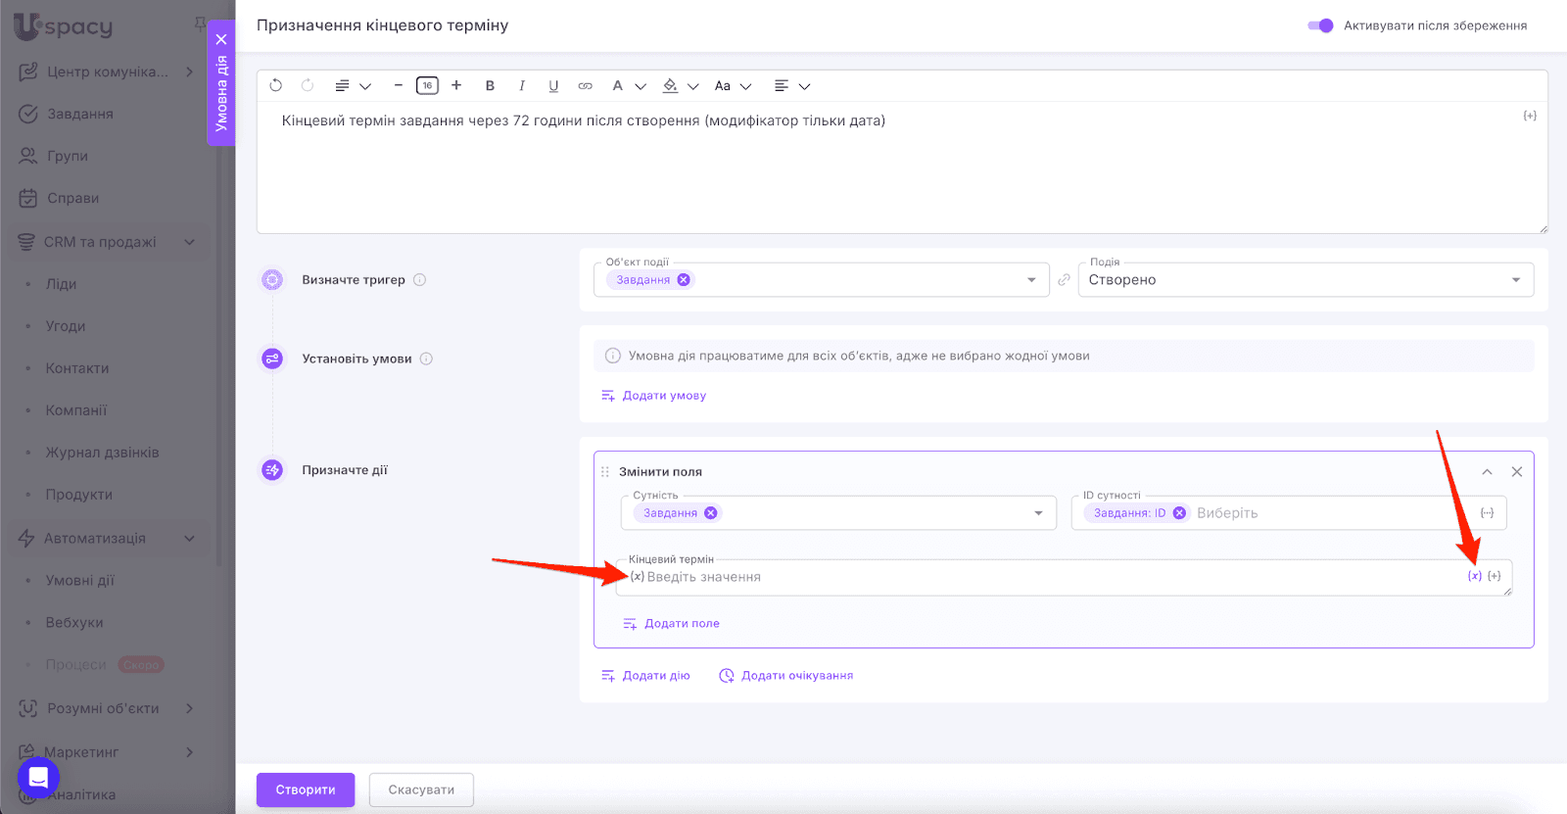Open Умовні дії in the sidebar
Viewport: 1567px width, 814px height.
(79, 580)
